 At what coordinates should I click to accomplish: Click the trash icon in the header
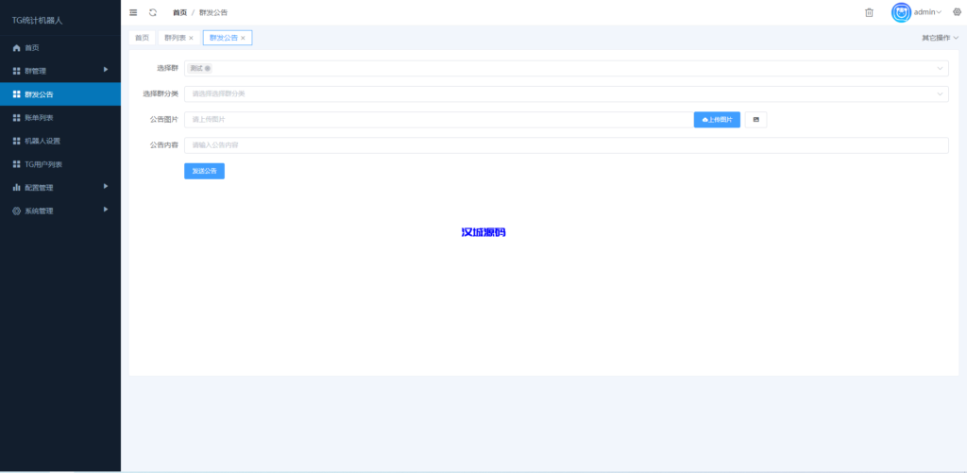click(869, 12)
